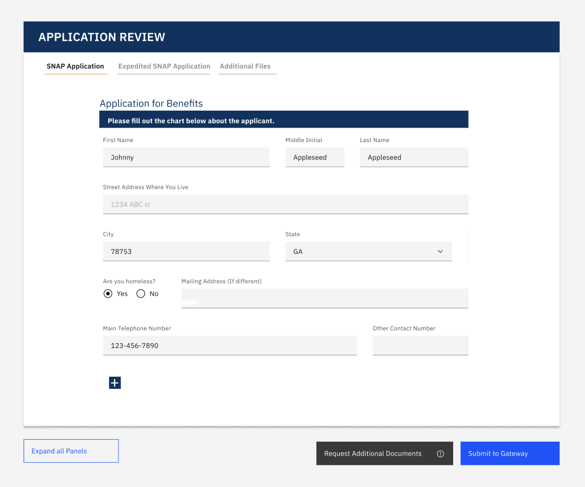Click the Main Telephone Number field
585x487 pixels.
point(230,345)
